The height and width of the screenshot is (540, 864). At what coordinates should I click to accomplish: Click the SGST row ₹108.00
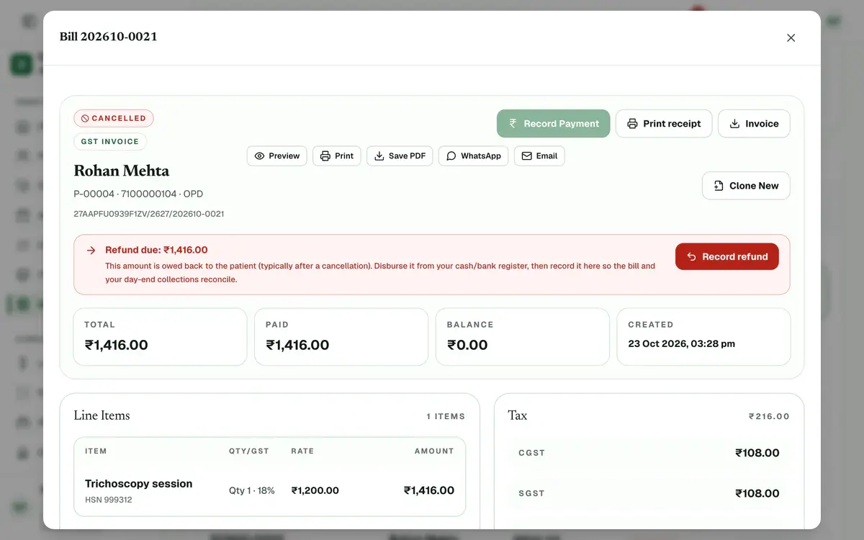pos(649,493)
